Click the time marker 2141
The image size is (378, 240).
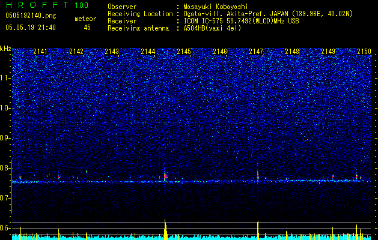point(40,51)
